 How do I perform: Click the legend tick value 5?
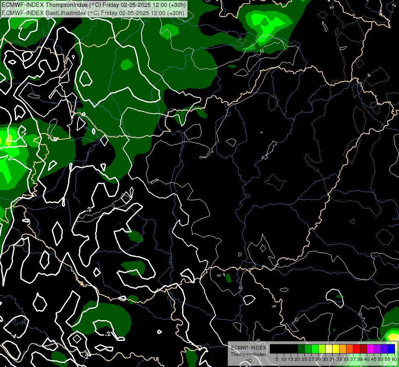coord(277,359)
